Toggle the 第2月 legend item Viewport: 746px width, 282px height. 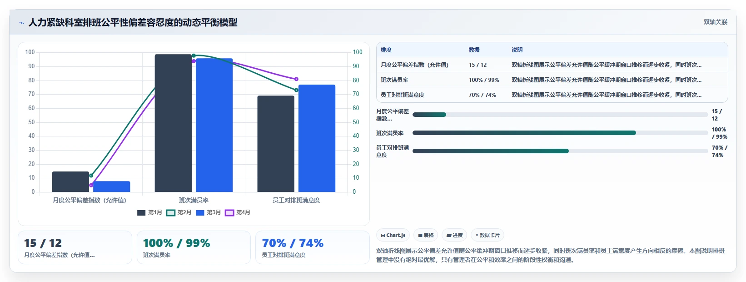pyautogui.click(x=179, y=212)
